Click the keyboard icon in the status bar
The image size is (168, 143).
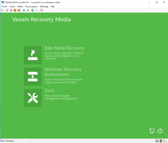pyautogui.click(x=157, y=141)
